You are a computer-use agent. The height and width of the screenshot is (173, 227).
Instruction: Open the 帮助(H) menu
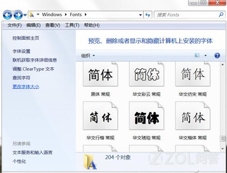[x=92, y=25]
